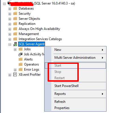The height and width of the screenshot is (113, 119).
Task: Expand the Integration Services Catalogs node
Action: coord(10,39)
